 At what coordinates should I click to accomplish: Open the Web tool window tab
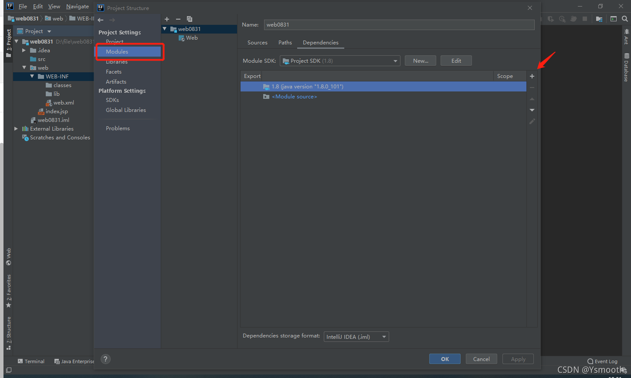click(x=8, y=257)
